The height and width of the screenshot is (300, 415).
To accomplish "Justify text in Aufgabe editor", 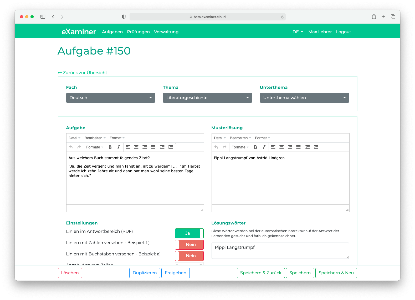I will [153, 147].
